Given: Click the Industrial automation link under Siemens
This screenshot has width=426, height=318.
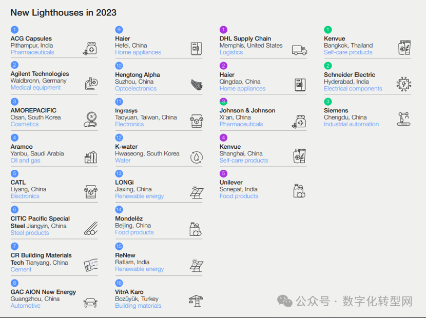Looking at the screenshot, I should [x=351, y=124].
